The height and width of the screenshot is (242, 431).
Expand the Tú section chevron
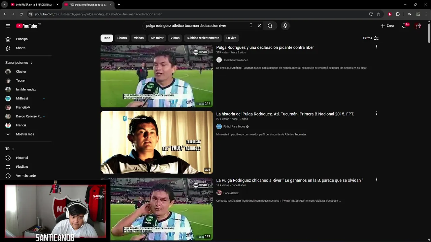(13, 149)
